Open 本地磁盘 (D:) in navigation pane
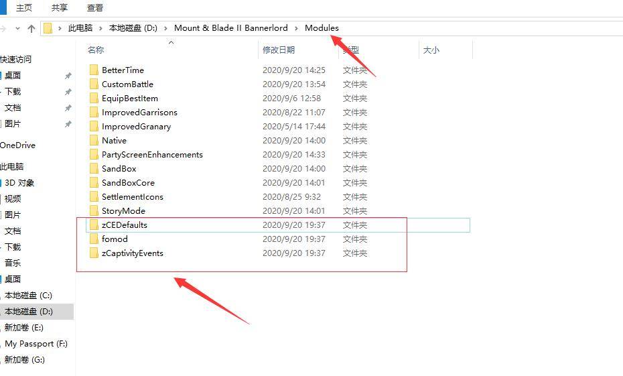 pyautogui.click(x=29, y=311)
